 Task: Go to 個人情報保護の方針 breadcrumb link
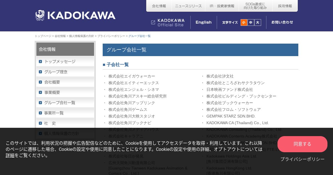pyautogui.click(x=82, y=36)
